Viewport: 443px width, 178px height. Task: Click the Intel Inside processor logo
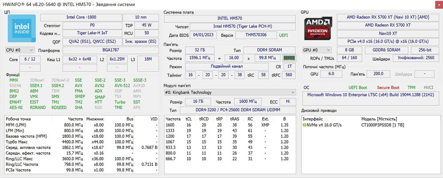[22, 28]
